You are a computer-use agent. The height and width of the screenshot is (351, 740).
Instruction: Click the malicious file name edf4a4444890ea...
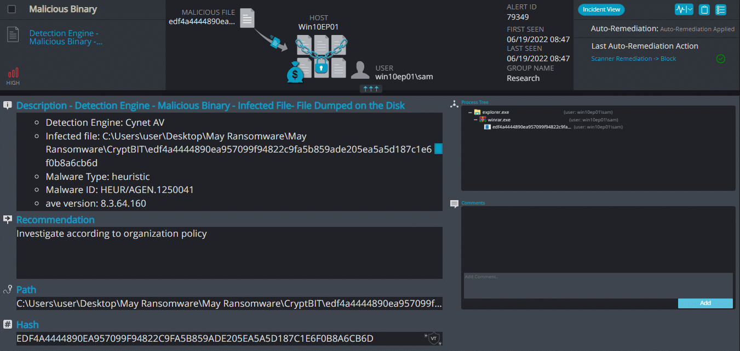(202, 21)
